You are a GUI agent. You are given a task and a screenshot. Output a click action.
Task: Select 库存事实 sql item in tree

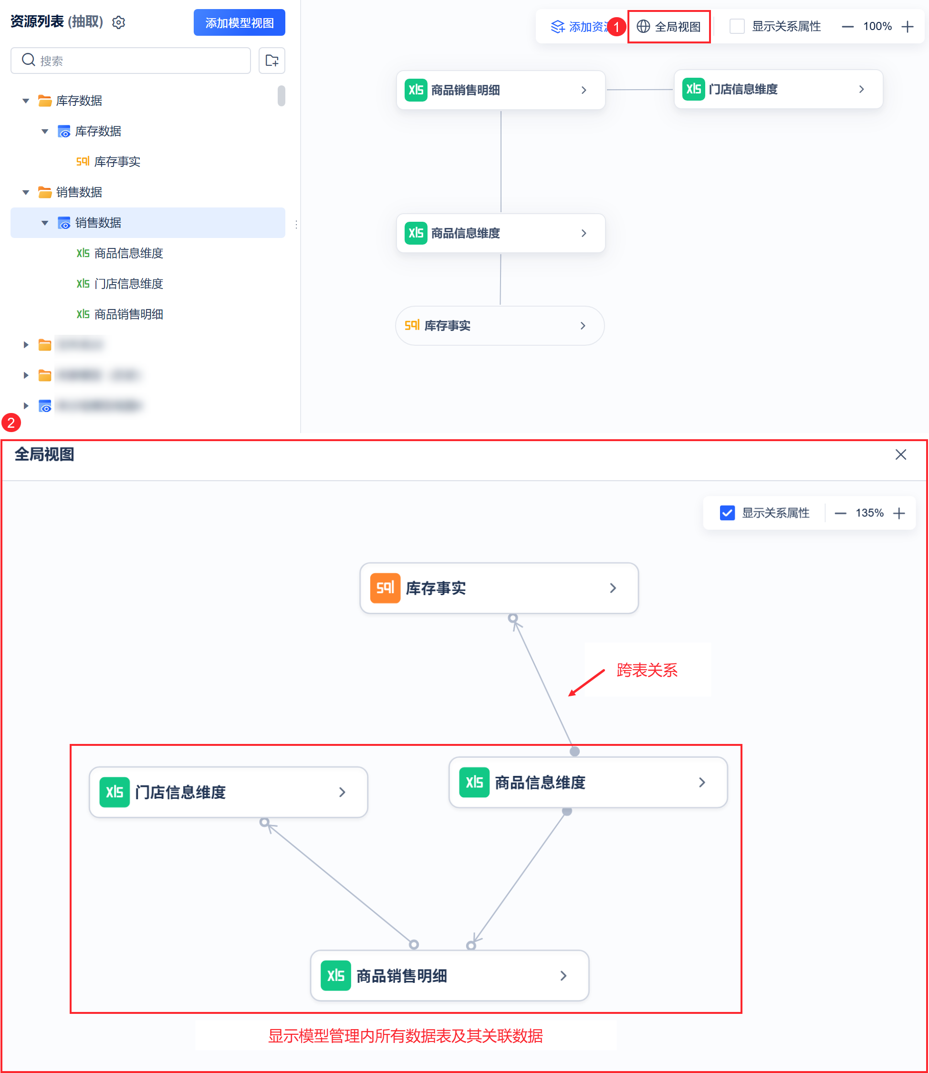point(116,162)
